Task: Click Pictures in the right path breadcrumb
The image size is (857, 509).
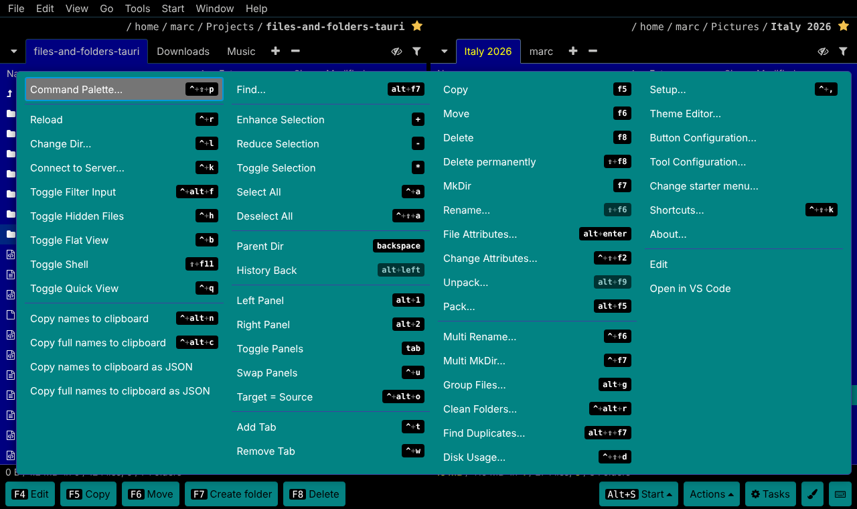Action: (x=735, y=27)
